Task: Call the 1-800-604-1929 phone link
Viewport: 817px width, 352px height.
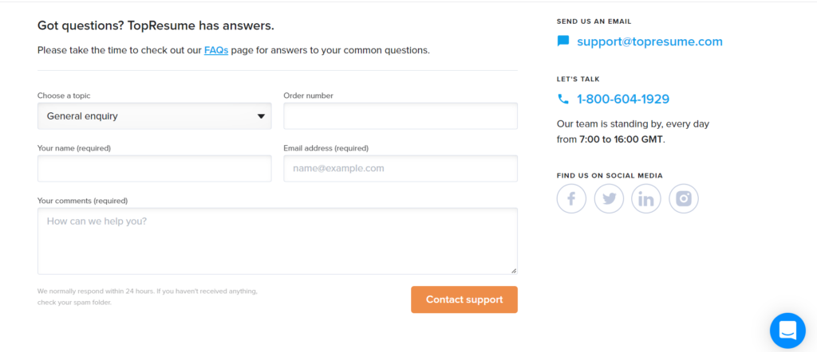Action: point(623,100)
